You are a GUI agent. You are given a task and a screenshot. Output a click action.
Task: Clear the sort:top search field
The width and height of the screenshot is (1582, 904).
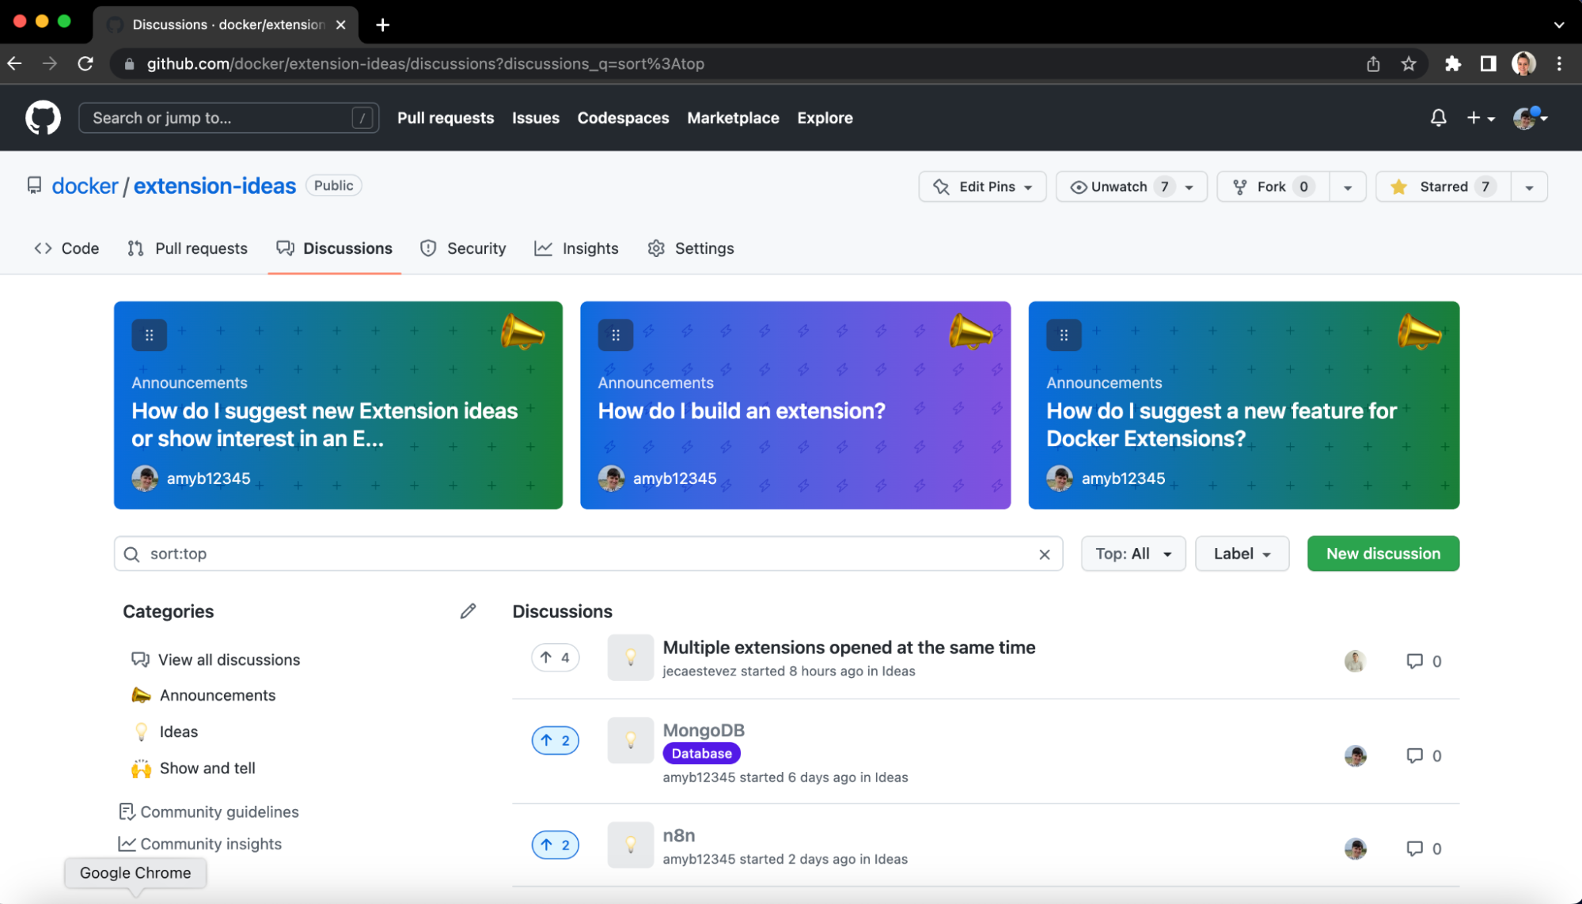click(1043, 554)
